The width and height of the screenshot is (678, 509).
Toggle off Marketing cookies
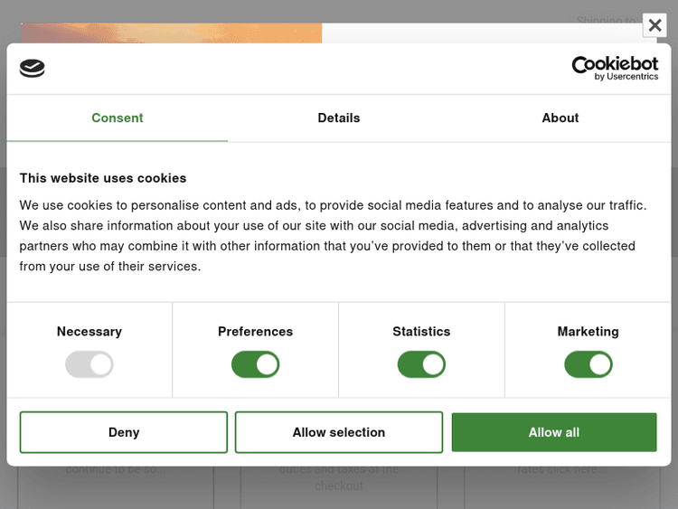pyautogui.click(x=589, y=364)
